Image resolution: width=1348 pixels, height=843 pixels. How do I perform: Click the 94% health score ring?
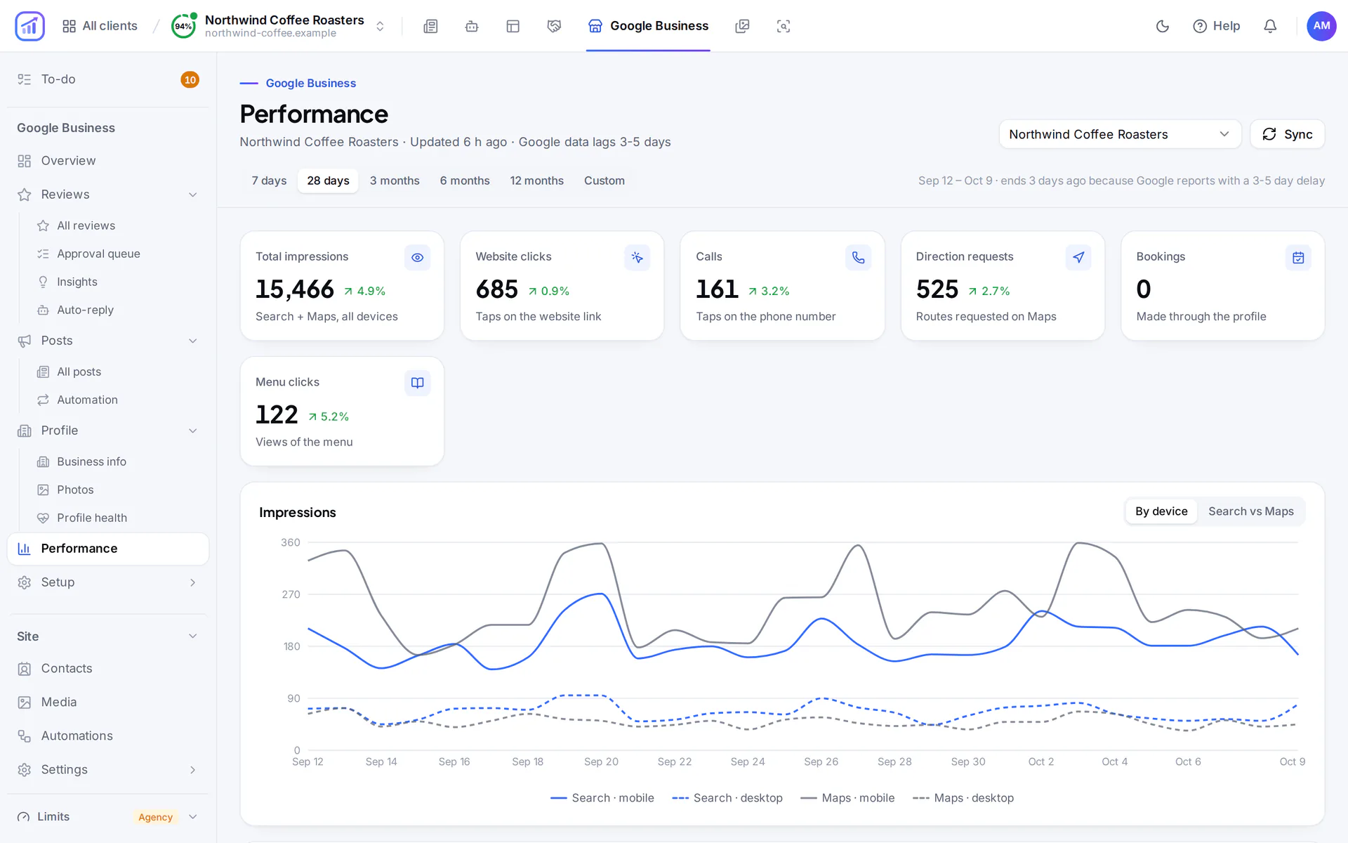click(x=183, y=26)
